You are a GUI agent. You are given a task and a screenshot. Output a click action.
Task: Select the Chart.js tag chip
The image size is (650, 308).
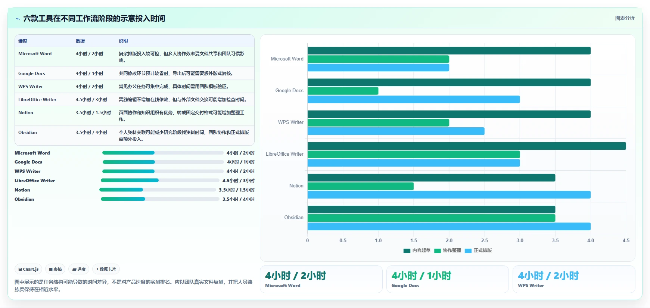coord(28,269)
